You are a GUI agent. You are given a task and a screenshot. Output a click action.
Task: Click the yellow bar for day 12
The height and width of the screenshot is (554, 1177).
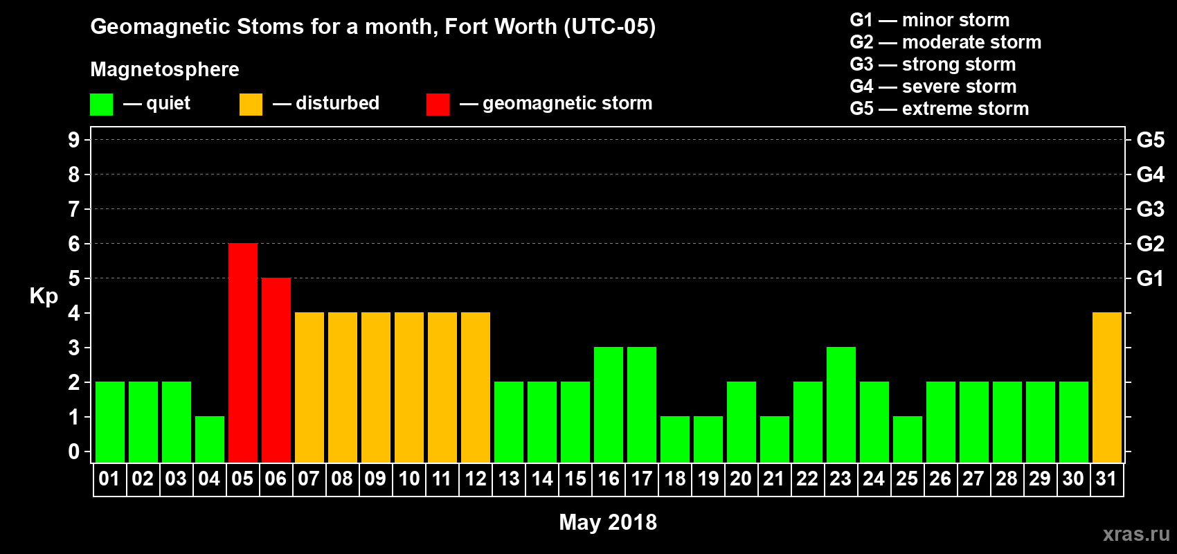476,387
